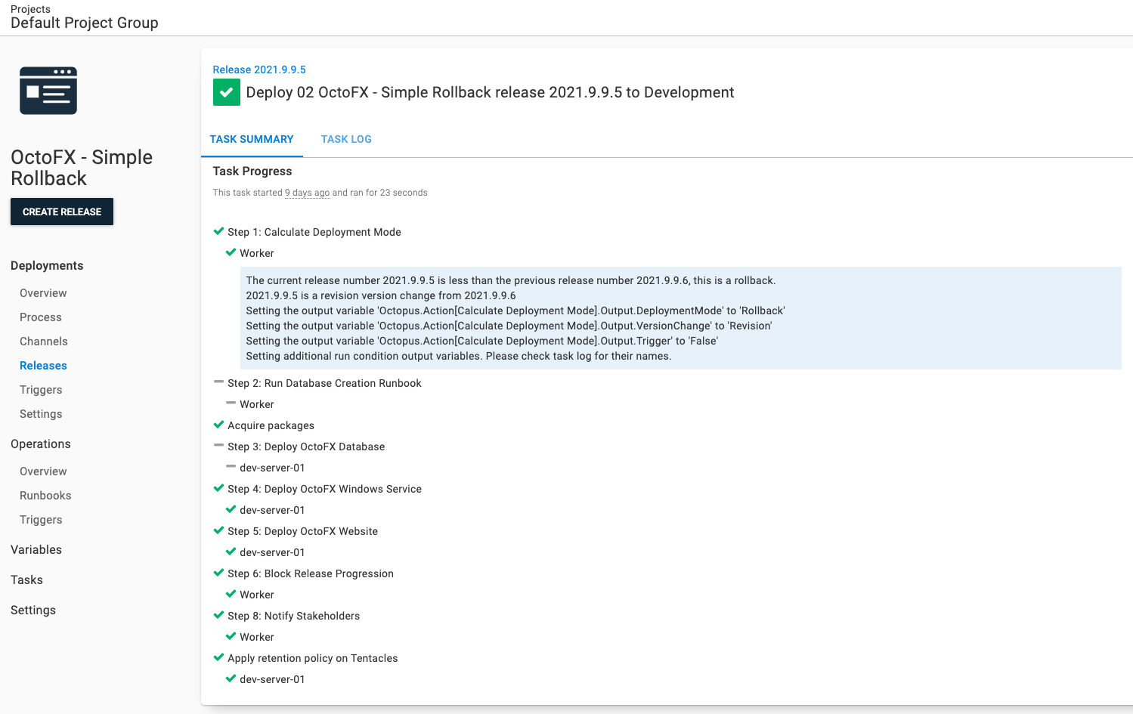Viewport: 1133px width, 714px height.
Task: Expand Step 8: Notify Stakeholders
Action: point(293,616)
